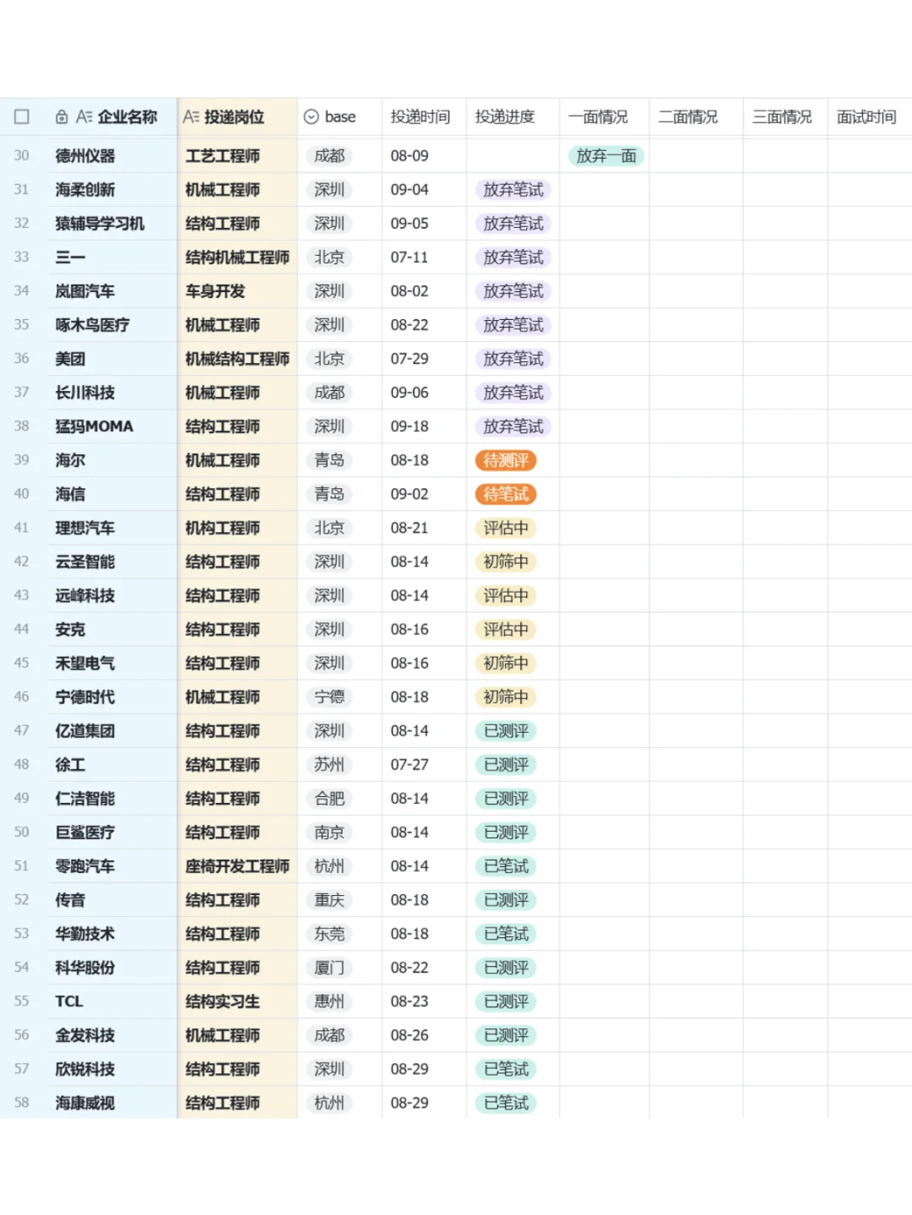Image resolution: width=912 pixels, height=1215 pixels.
Task: Select the company cell 仁洁智能
Action: (x=111, y=798)
